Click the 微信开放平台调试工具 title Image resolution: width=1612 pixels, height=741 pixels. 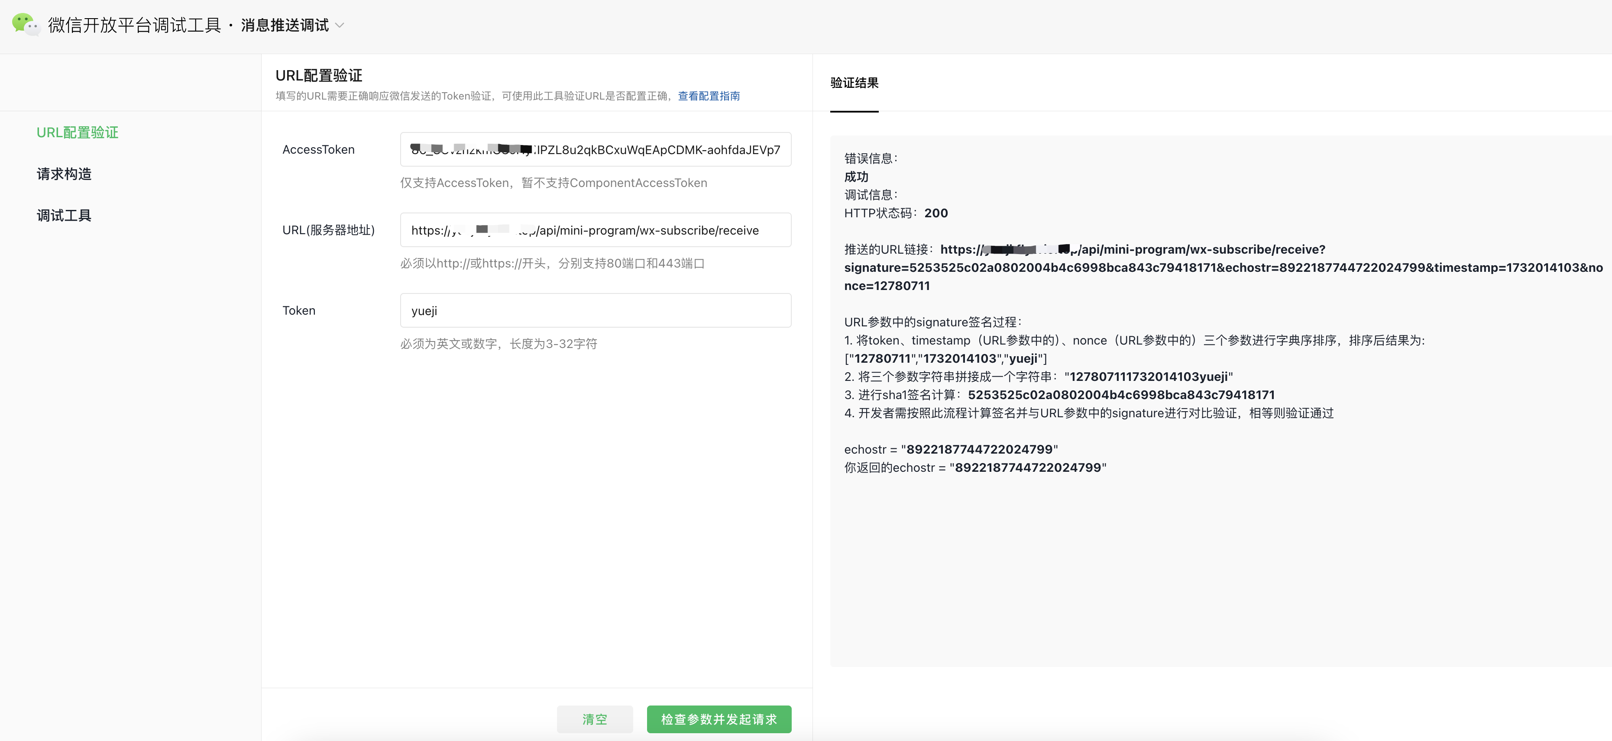[135, 25]
